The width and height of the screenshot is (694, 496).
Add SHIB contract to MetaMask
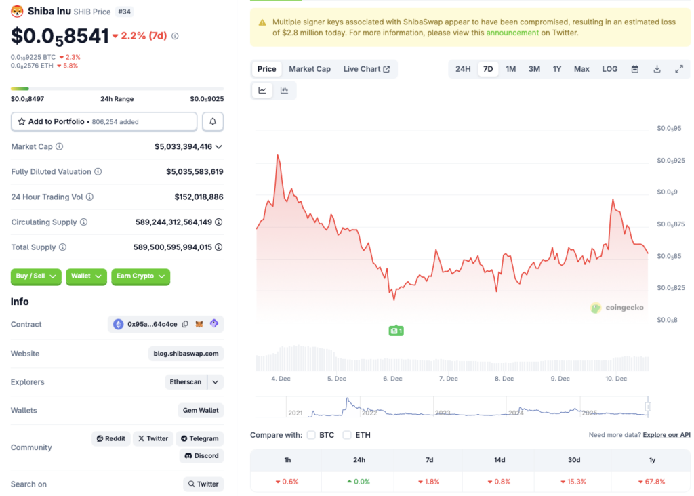click(x=199, y=324)
